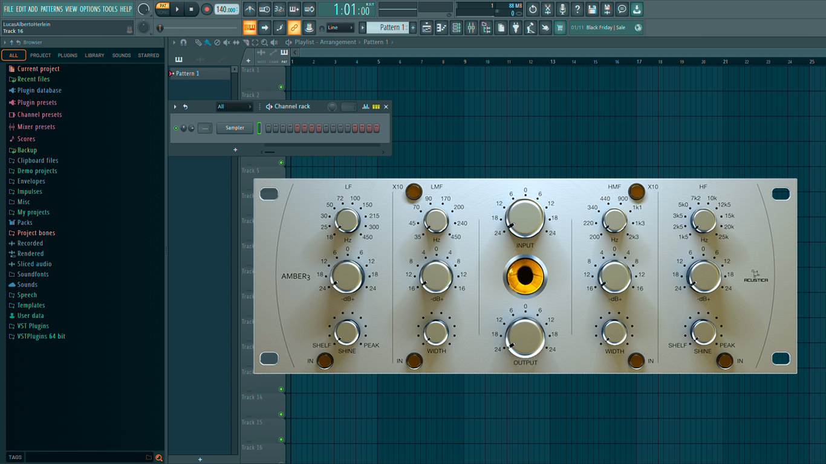Click the metronome icon in the top toolbar
The image size is (826, 464).
[250, 9]
